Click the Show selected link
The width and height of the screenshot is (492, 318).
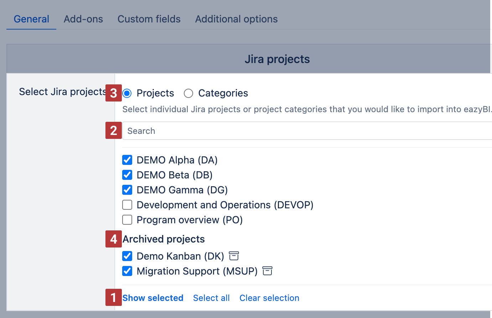click(x=153, y=298)
